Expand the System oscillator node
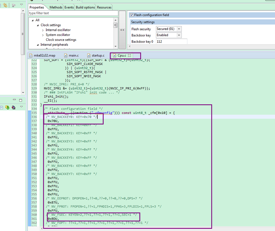This screenshot has width=275, height=231. tap(43, 35)
